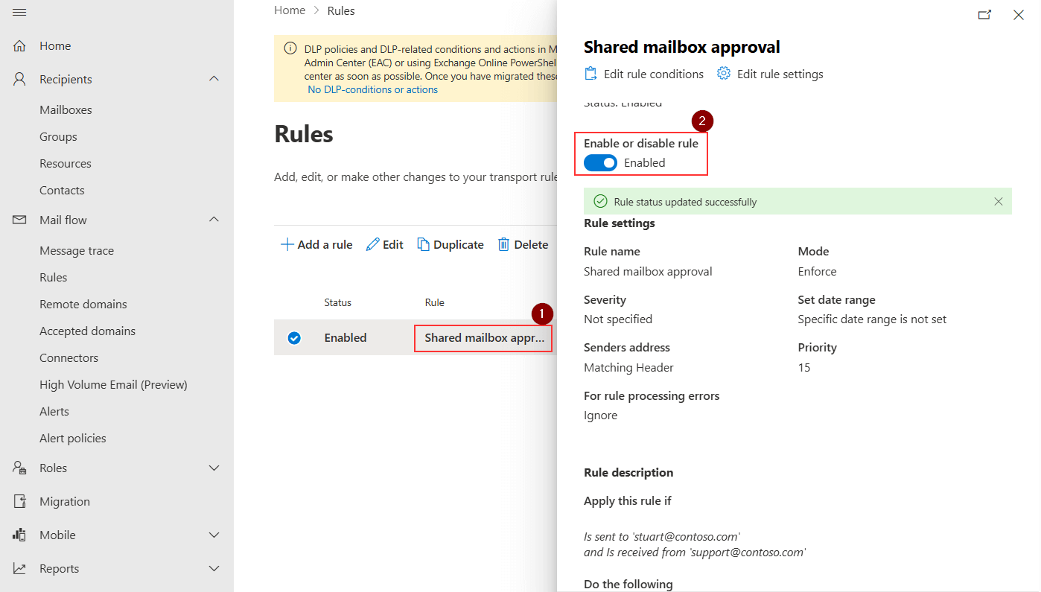Click the pop-out panel icon
This screenshot has width=1041, height=592.
pyautogui.click(x=984, y=14)
